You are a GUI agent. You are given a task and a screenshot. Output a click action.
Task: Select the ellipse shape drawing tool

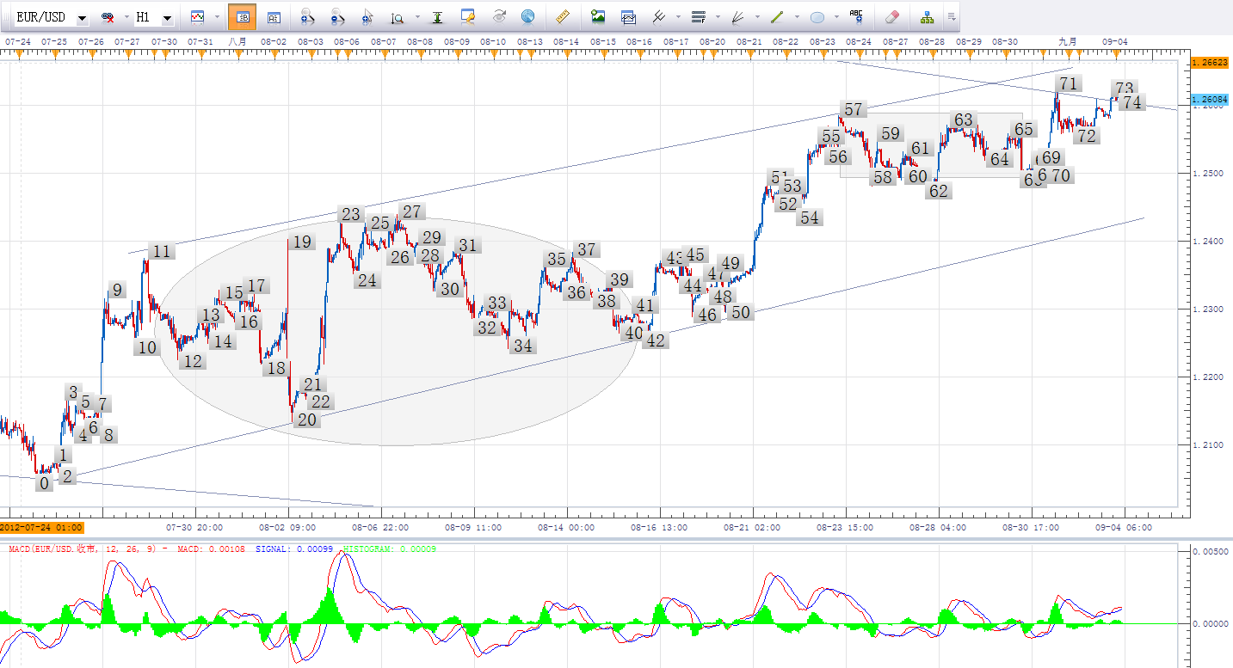(x=817, y=16)
